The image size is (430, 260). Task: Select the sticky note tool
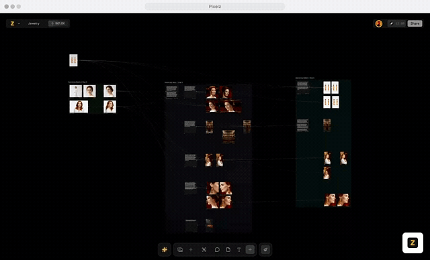pyautogui.click(x=228, y=249)
